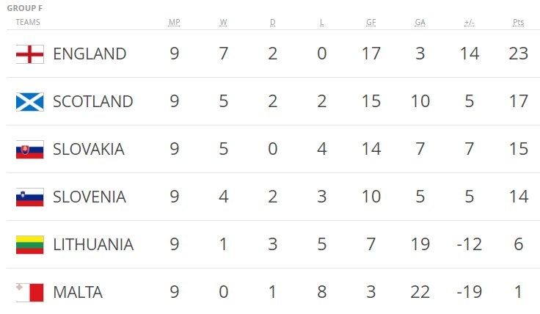Sort by the MP column header
540x314 pixels.
pyautogui.click(x=174, y=22)
